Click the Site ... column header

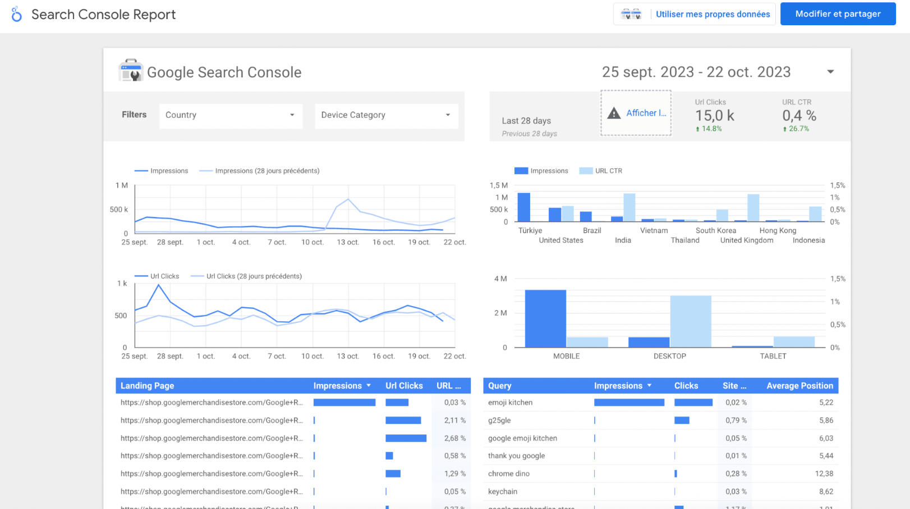(734, 386)
